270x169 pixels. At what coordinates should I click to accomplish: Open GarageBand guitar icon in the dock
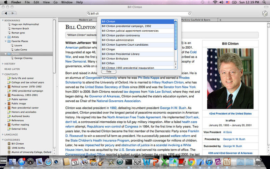(x=102, y=162)
